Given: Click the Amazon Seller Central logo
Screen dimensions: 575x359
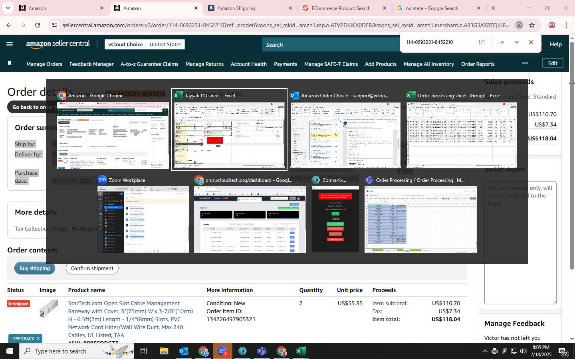Looking at the screenshot, I should 58,44.
